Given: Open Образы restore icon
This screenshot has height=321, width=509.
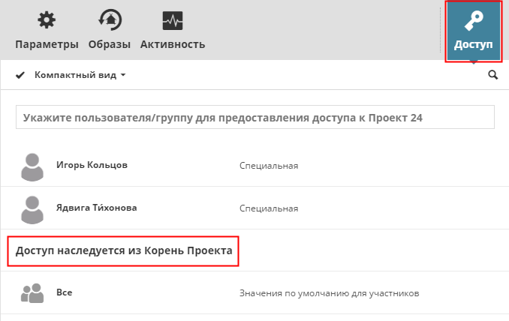Looking at the screenshot, I should click(x=110, y=20).
